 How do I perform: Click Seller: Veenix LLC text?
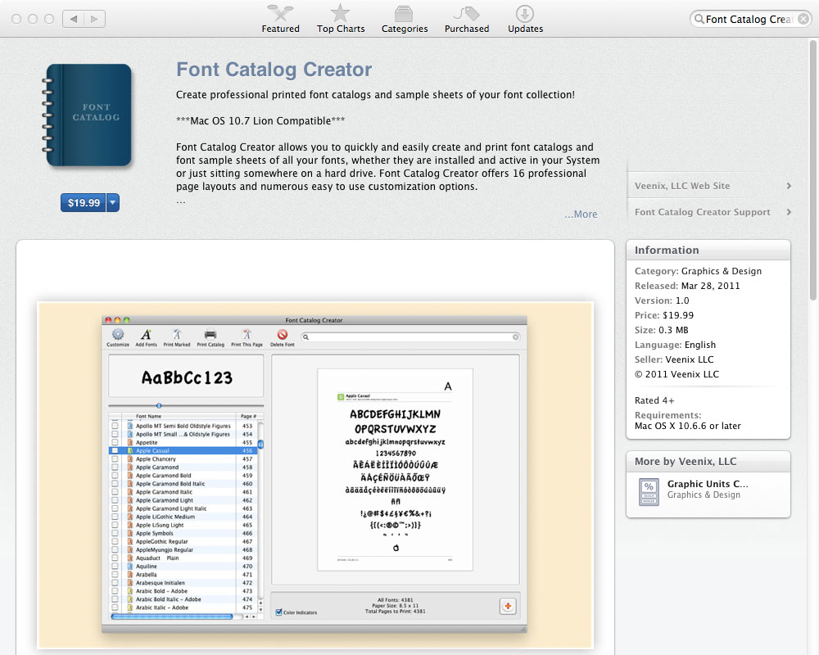(x=674, y=359)
